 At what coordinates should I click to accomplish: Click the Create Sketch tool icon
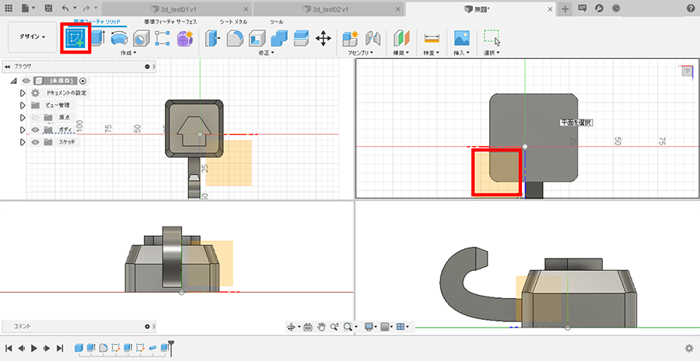[x=76, y=38]
